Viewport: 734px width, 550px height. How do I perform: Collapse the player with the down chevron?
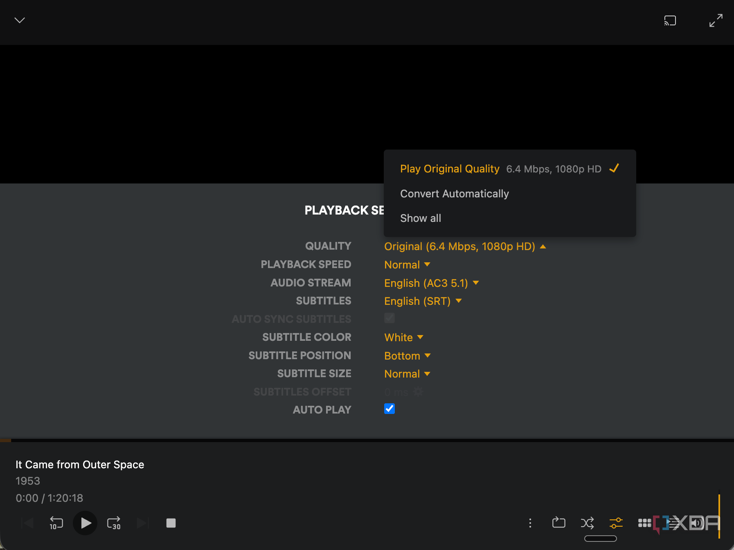(20, 20)
